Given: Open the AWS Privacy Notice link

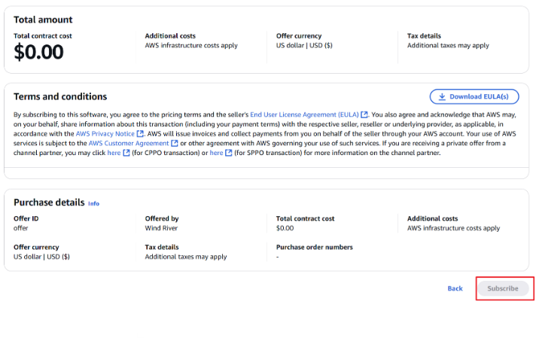Looking at the screenshot, I should [x=105, y=133].
